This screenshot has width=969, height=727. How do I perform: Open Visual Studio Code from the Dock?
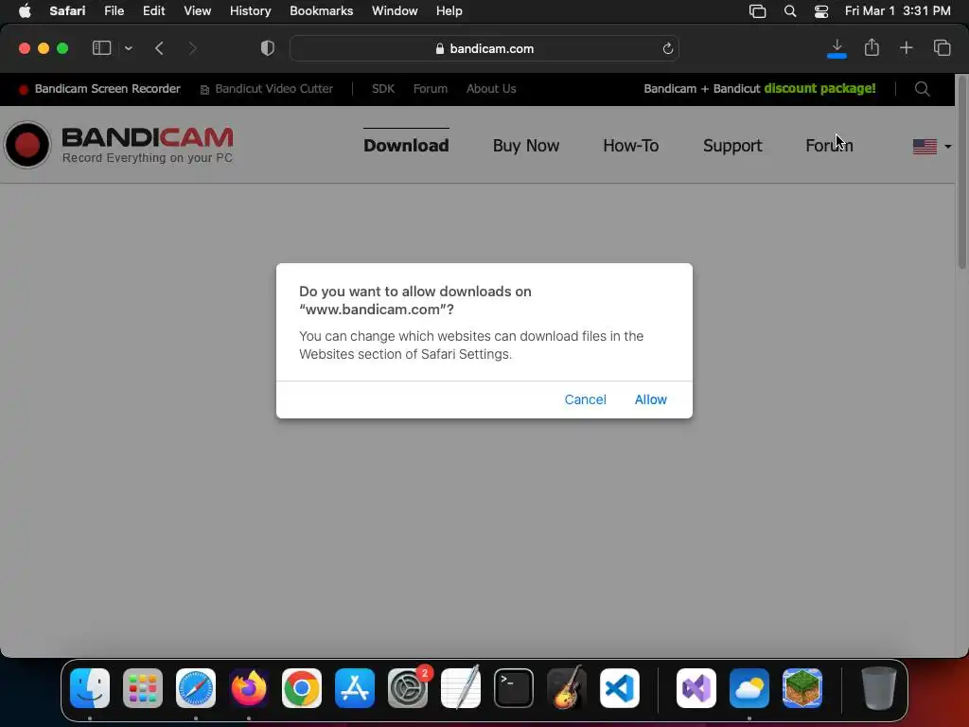tap(619, 687)
